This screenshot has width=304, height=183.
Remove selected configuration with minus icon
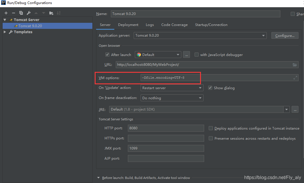13,13
